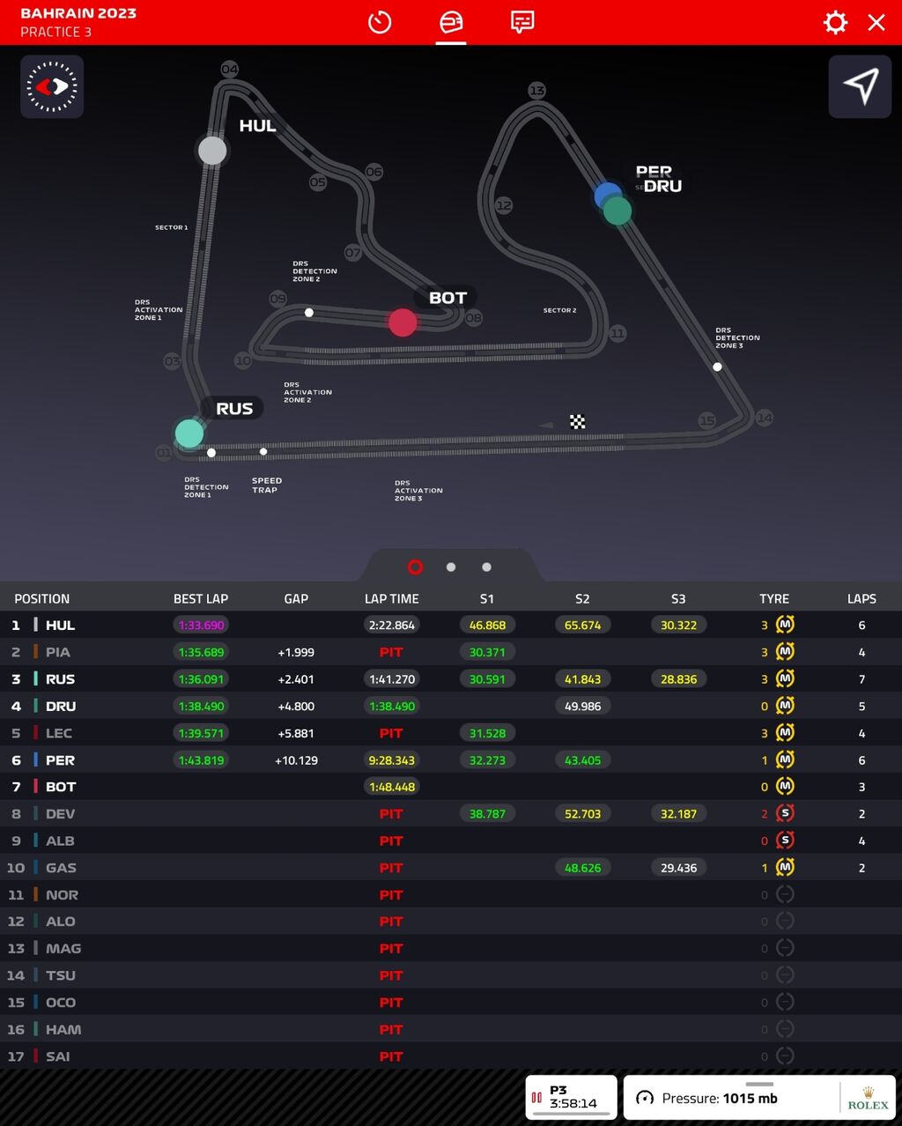Select RUS teal car marker on map
Viewport: 902px width, 1126px height.
click(x=189, y=433)
